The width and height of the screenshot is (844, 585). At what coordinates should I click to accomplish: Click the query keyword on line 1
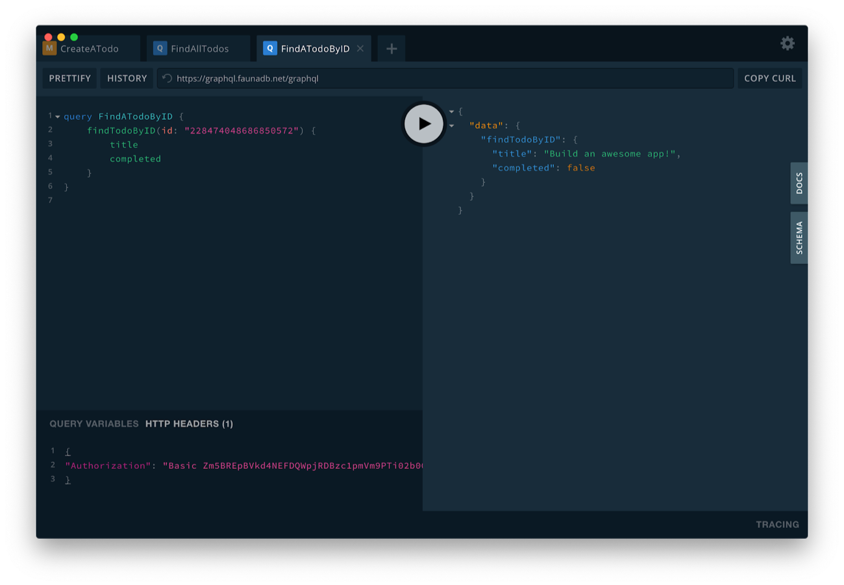[78, 117]
